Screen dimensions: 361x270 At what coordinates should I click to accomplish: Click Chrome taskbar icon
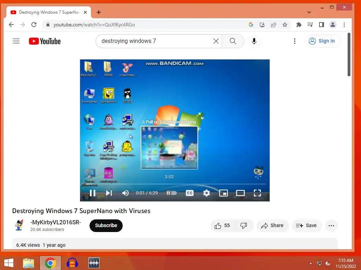click(50, 263)
